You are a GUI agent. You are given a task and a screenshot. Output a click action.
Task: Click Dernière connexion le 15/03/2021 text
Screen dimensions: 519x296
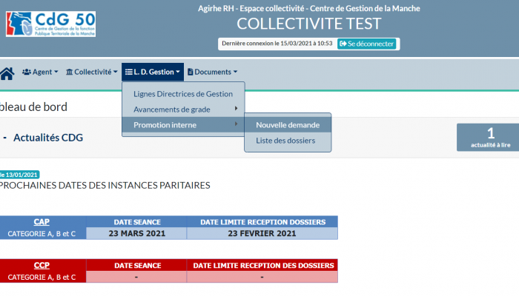coord(277,43)
